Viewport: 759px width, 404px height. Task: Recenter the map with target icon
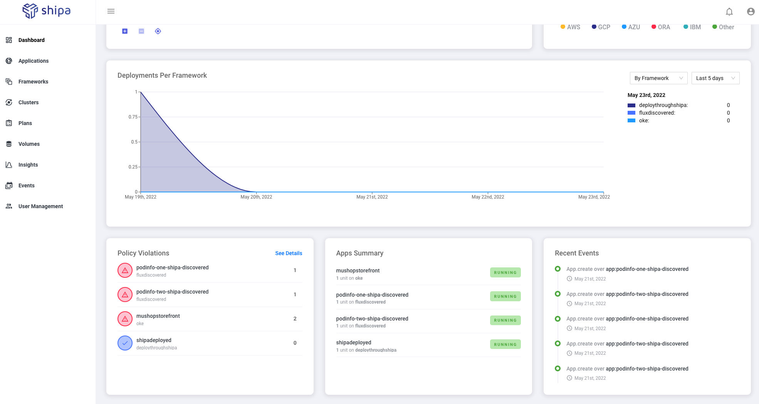click(x=158, y=31)
